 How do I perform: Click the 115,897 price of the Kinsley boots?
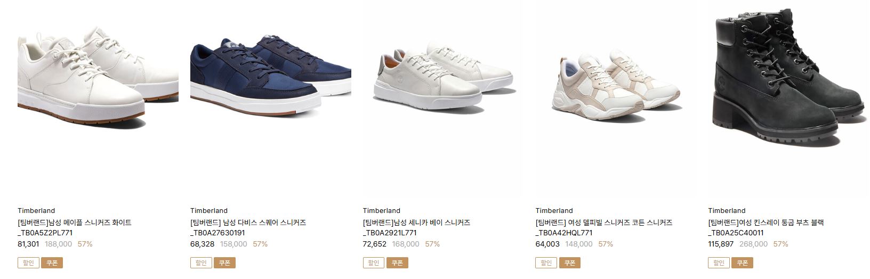click(721, 244)
